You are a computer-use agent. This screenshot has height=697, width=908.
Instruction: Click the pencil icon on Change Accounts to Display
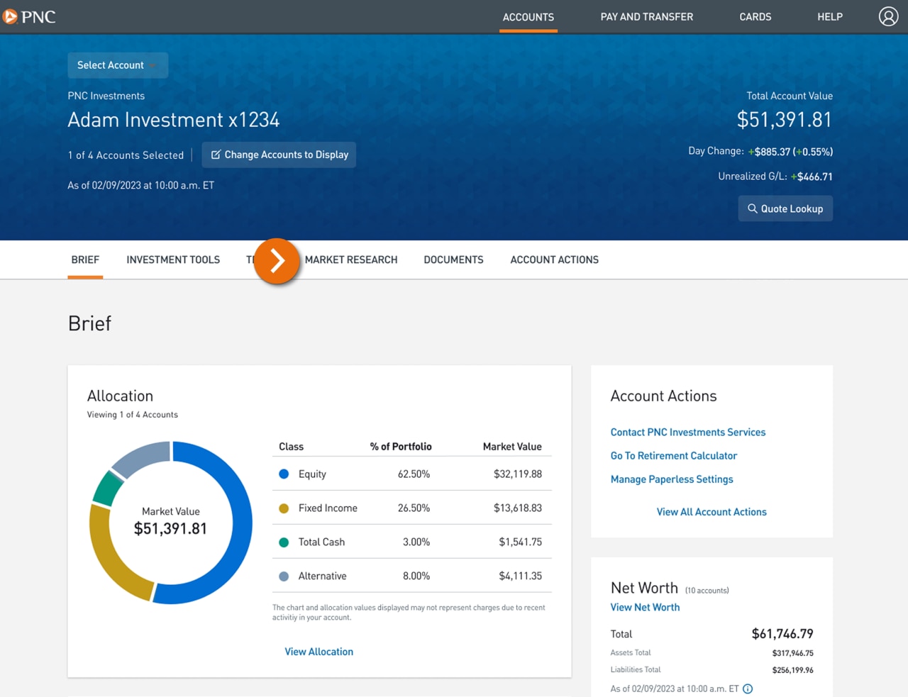pos(217,155)
